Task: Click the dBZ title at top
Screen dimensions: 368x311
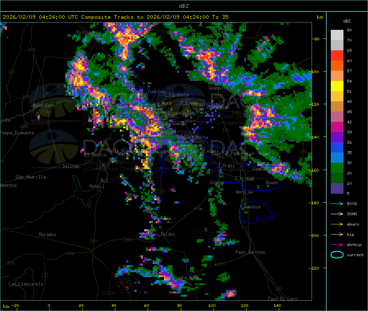Action: pos(184,6)
